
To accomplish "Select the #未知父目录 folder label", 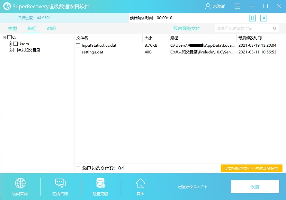I will click(29, 50).
